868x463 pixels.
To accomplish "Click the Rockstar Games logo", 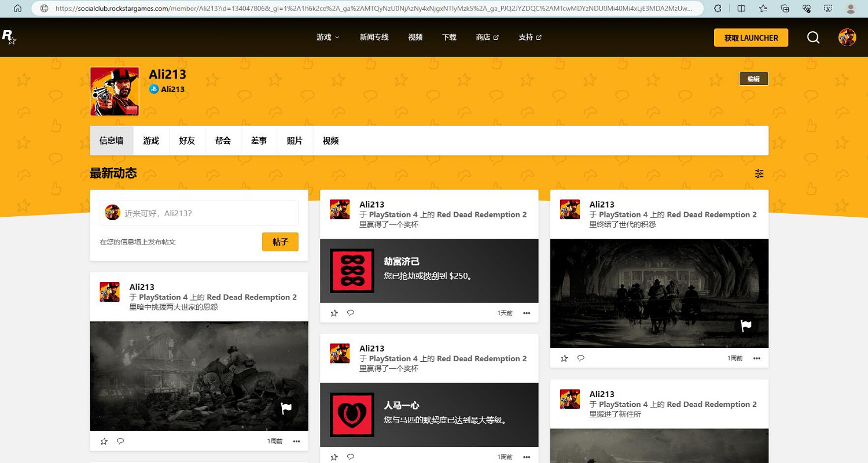I will pyautogui.click(x=8, y=37).
